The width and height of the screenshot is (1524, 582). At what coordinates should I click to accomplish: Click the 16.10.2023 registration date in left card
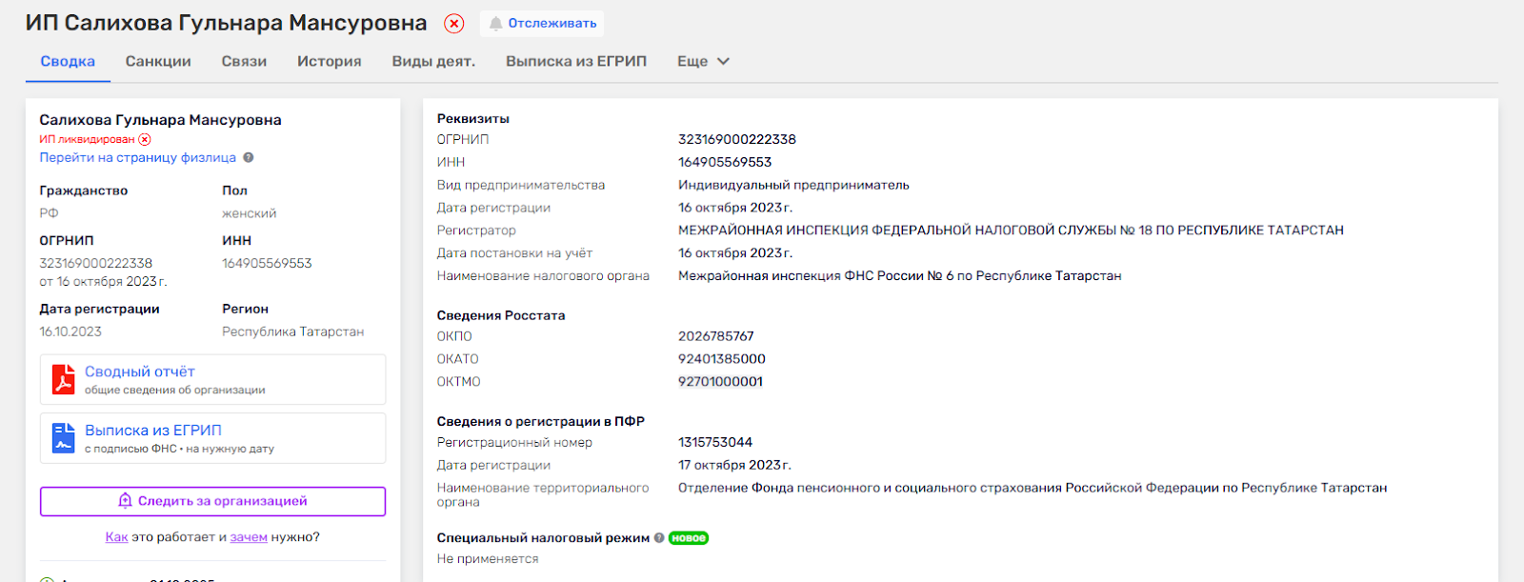click(70, 331)
